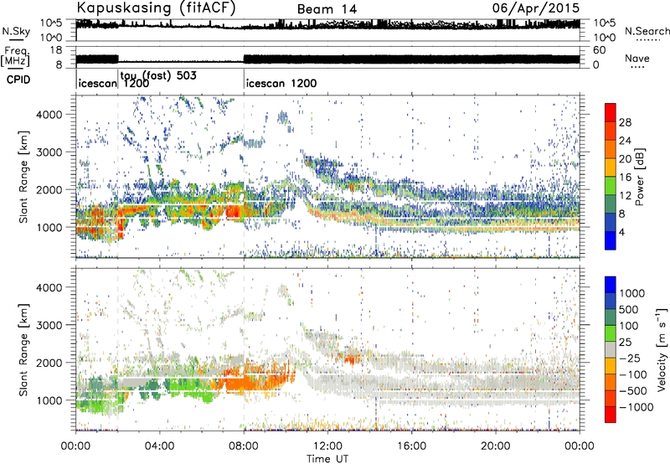The image size is (670, 464).
Task: Click the red bottom of the Velocity color bar
Action: 611,415
